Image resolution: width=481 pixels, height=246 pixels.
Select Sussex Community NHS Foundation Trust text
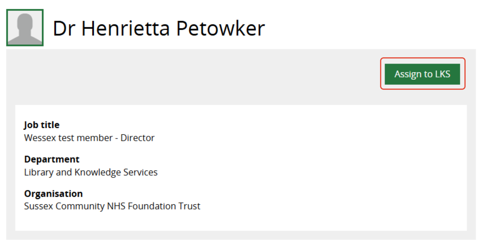point(112,206)
